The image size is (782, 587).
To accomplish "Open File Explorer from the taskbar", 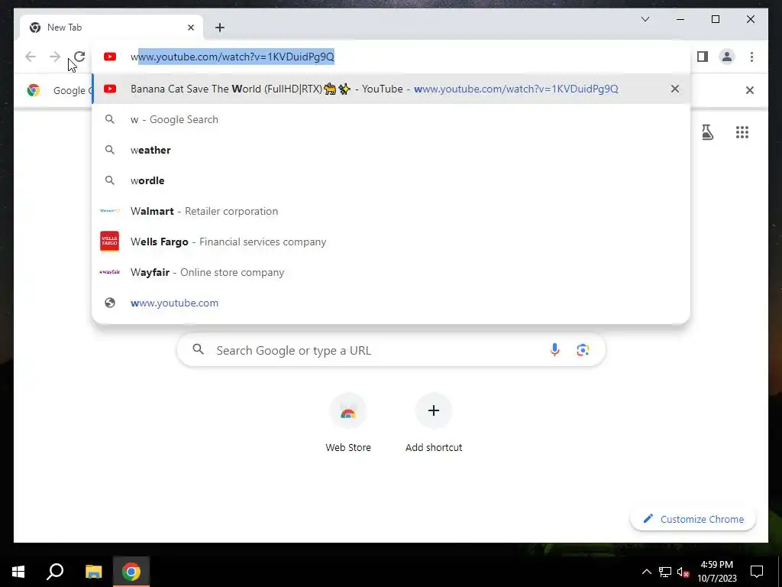I will [93, 572].
